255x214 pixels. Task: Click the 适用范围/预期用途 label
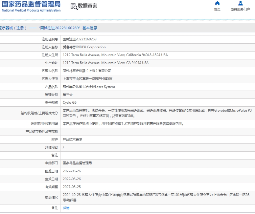pyautogui.click(x=44, y=124)
